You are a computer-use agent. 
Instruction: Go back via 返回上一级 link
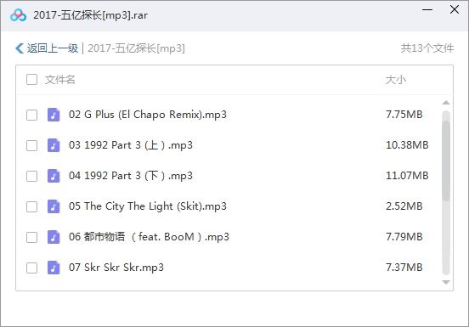coord(53,48)
